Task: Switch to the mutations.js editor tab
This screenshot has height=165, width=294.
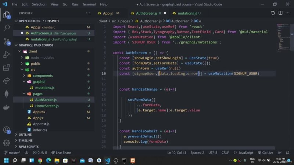Action: click(187, 13)
